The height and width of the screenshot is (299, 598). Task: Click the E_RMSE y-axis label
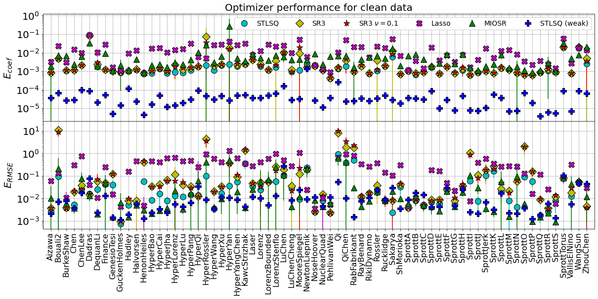8,175
